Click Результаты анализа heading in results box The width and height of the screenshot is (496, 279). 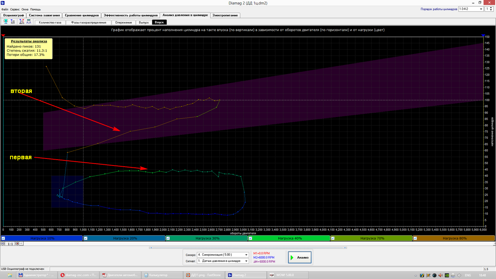29,41
